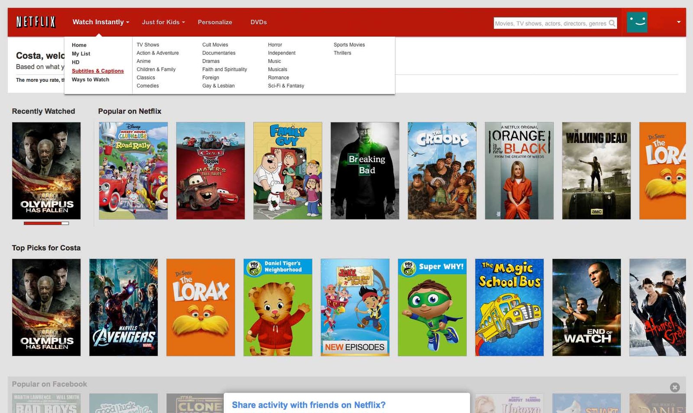Click the Popular on Netflix heading
Screen dimensions: 693x413
(130, 111)
